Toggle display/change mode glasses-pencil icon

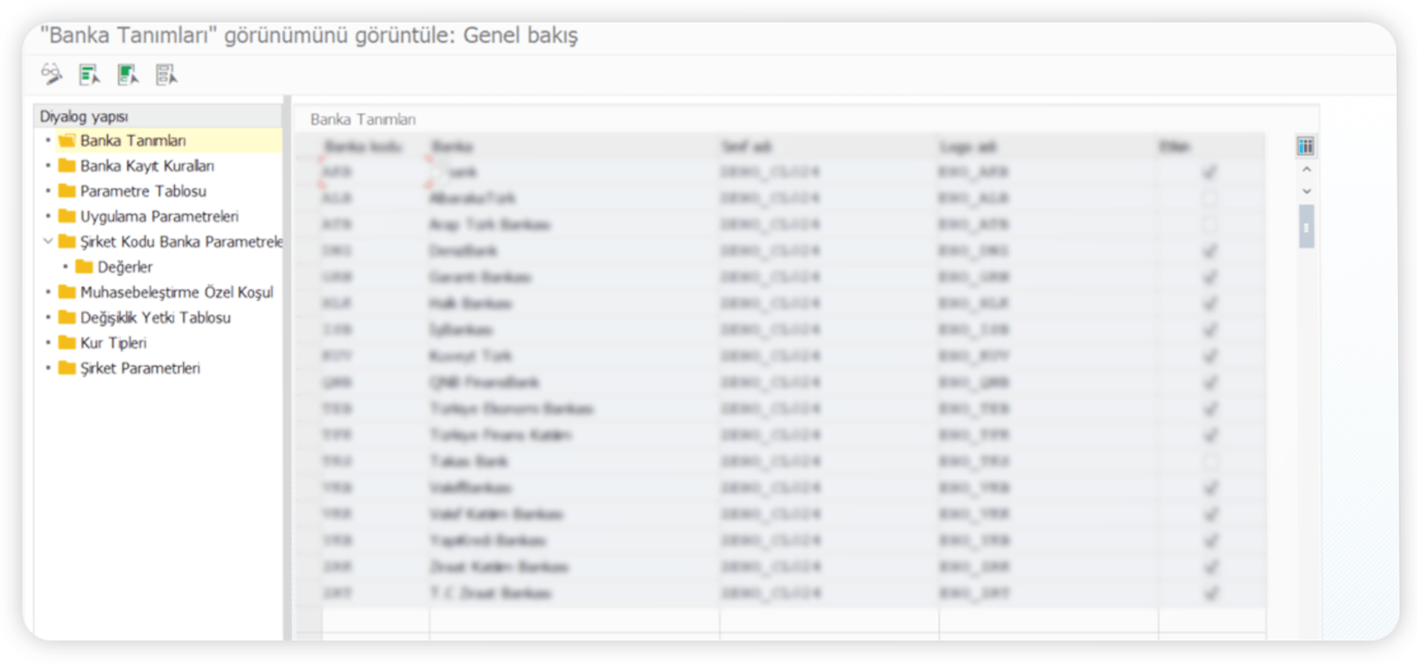[x=52, y=74]
